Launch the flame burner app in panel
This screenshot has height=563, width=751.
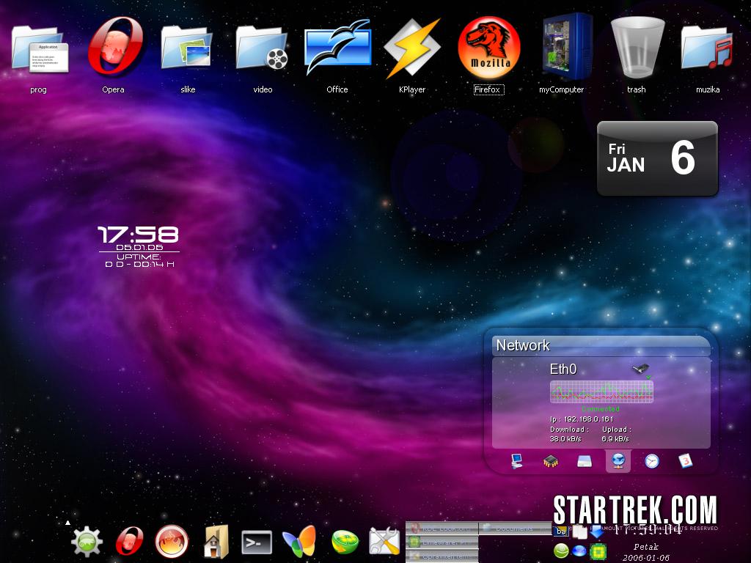(172, 542)
